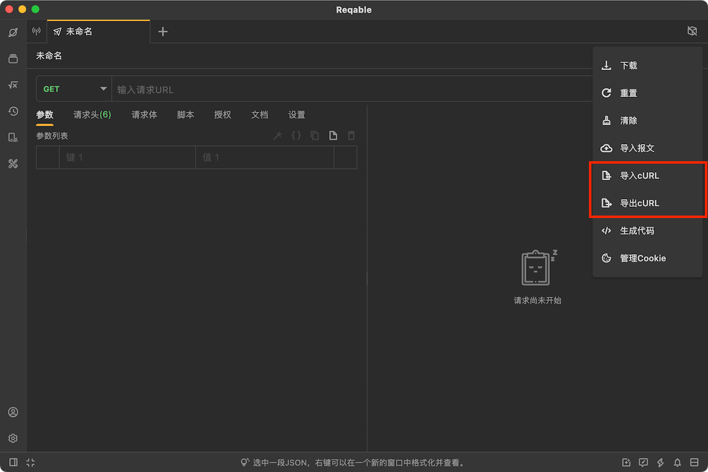The image size is (708, 472).
Task: Open the 设置 tab in the request panel
Action: click(x=297, y=115)
